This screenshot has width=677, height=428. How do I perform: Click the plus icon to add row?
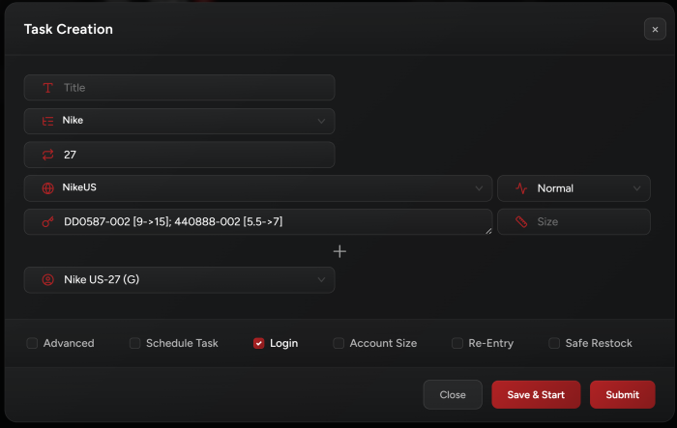tap(339, 251)
